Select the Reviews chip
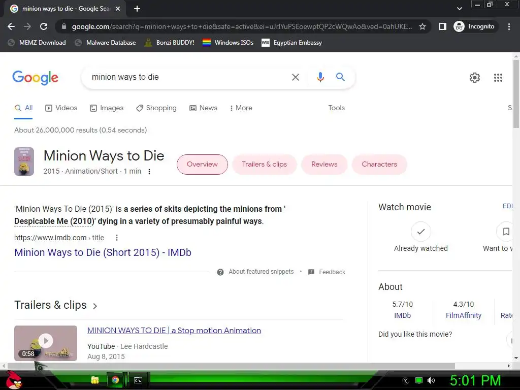This screenshot has height=390, width=520. click(324, 165)
